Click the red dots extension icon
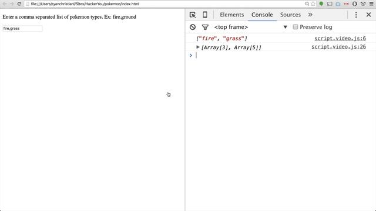This screenshot has height=211, width=376. coord(346,4)
